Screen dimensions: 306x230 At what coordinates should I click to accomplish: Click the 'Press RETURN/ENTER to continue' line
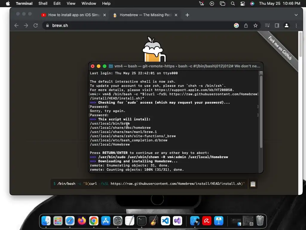149,153
